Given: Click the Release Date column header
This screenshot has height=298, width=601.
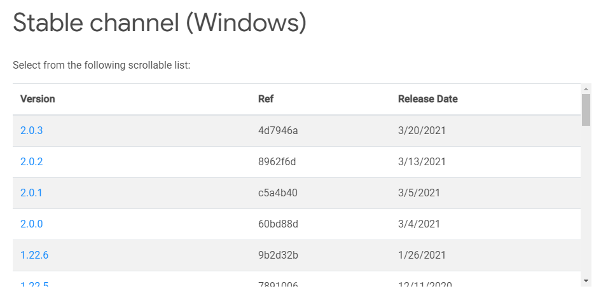Looking at the screenshot, I should pyautogui.click(x=428, y=99).
